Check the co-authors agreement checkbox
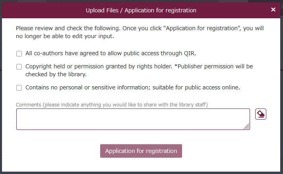 (19, 54)
